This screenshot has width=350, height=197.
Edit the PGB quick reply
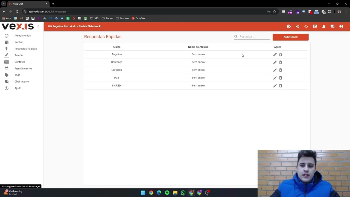point(275,78)
